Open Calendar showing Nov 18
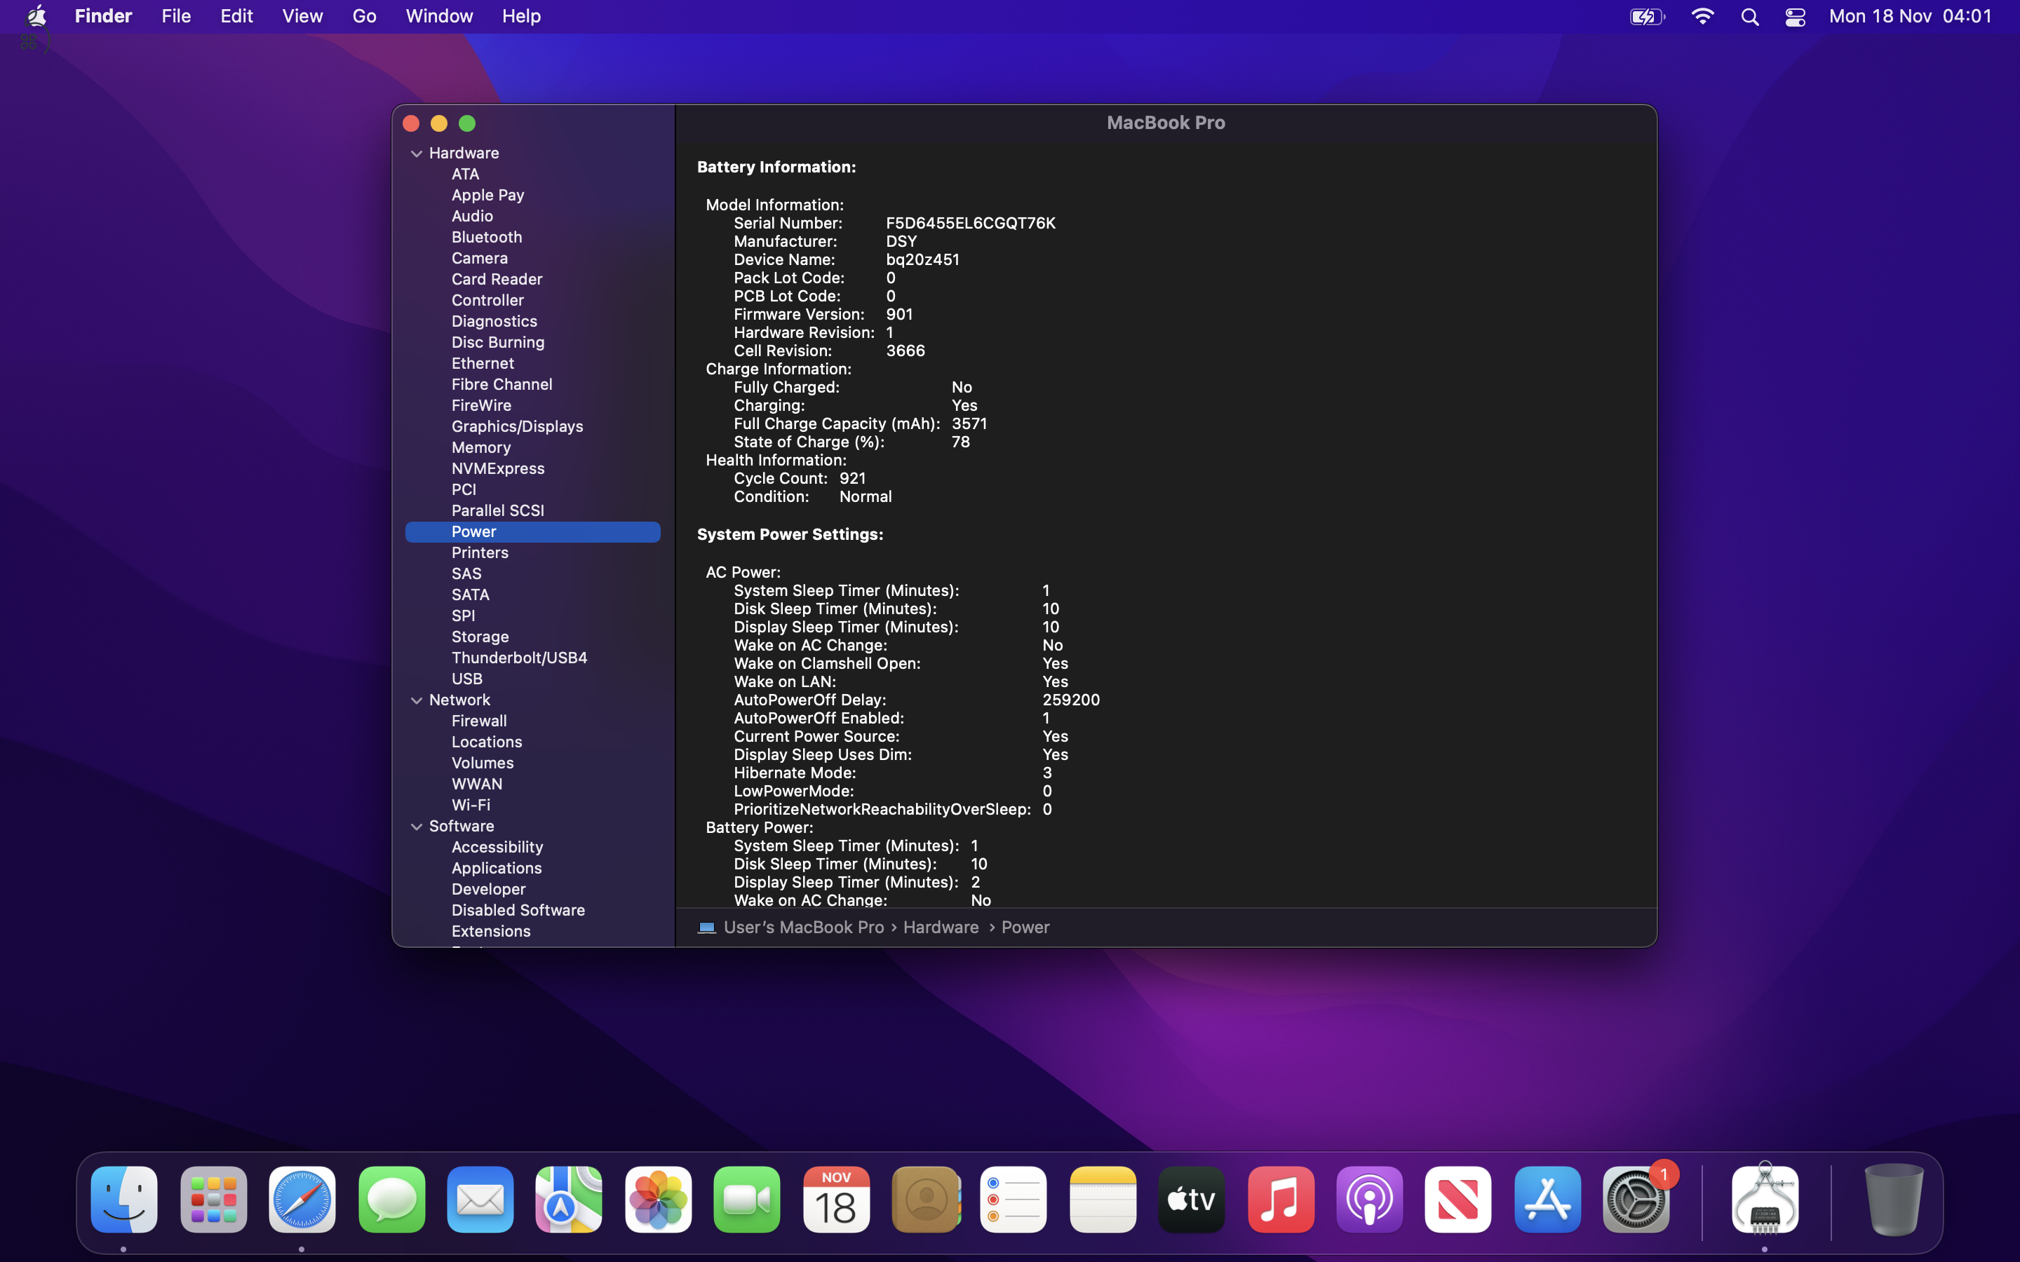The width and height of the screenshot is (2020, 1262). (836, 1200)
